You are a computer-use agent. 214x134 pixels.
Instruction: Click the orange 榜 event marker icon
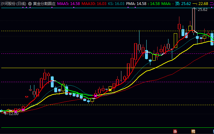click(193, 132)
